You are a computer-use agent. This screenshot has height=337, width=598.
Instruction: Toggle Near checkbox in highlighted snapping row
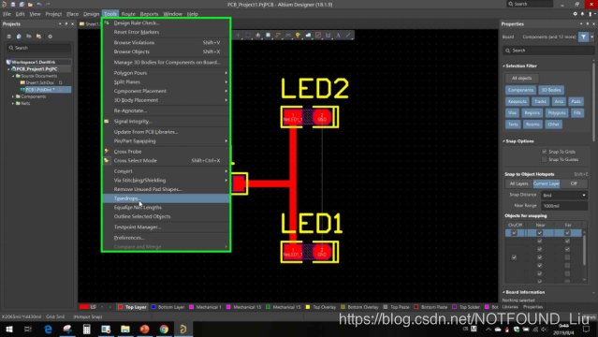coord(539,233)
